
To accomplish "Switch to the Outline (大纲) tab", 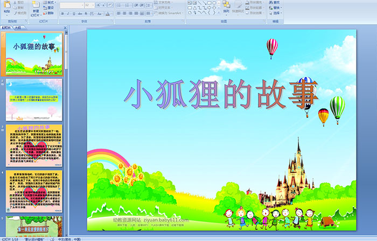I will (x=18, y=27).
